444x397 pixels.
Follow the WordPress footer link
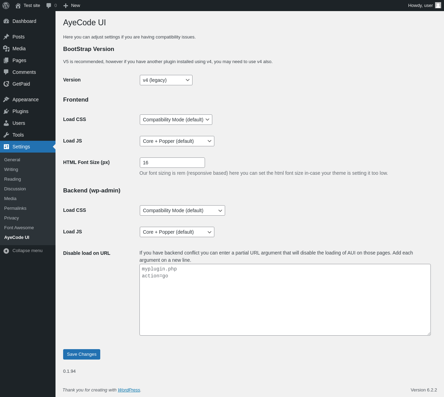point(129,390)
